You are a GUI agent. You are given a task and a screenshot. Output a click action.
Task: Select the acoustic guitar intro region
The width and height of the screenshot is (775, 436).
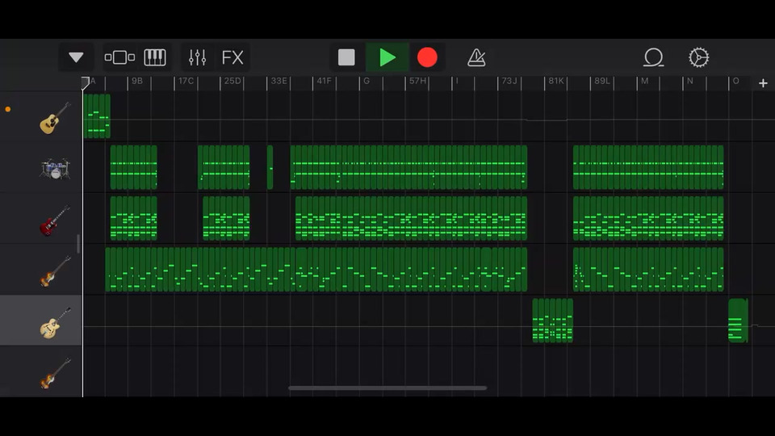[x=97, y=116]
